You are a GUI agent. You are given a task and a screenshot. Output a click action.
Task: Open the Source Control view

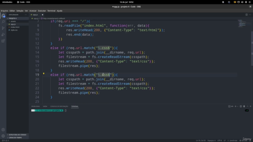click(x=3, y=28)
